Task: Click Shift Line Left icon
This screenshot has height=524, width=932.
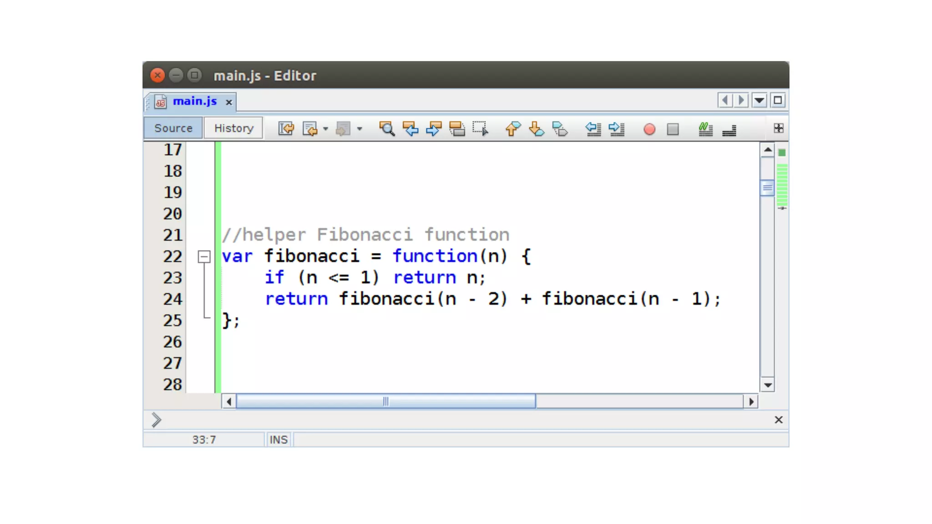Action: (x=593, y=129)
